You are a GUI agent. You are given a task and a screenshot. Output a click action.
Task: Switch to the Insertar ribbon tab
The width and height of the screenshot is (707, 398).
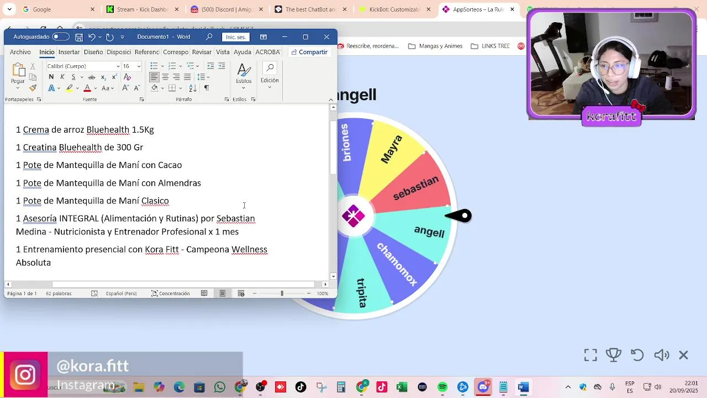coord(69,52)
